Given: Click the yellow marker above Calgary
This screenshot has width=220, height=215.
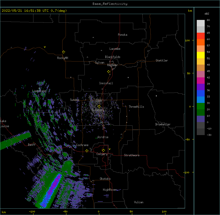Looking at the screenshot, I should point(103,150).
